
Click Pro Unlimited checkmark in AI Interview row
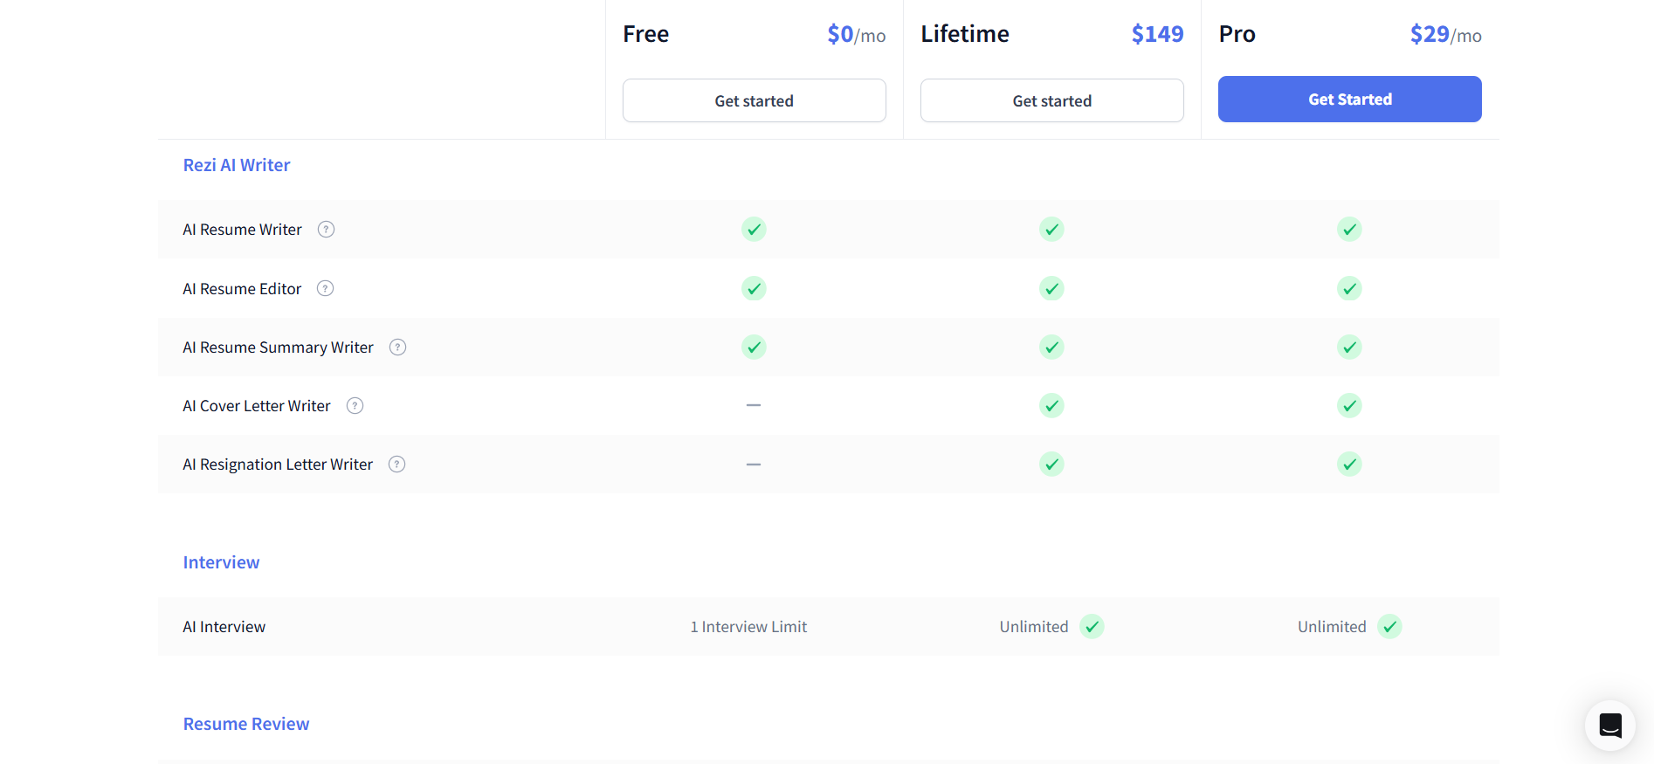pyautogui.click(x=1389, y=626)
